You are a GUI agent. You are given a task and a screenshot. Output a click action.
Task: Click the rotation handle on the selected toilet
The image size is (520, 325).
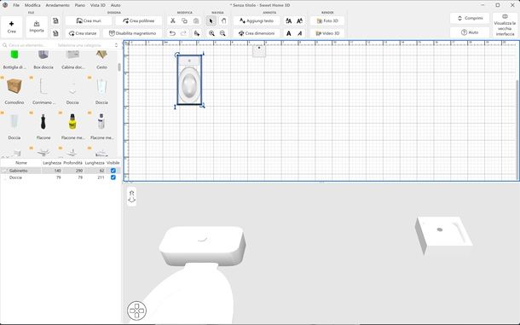click(176, 55)
